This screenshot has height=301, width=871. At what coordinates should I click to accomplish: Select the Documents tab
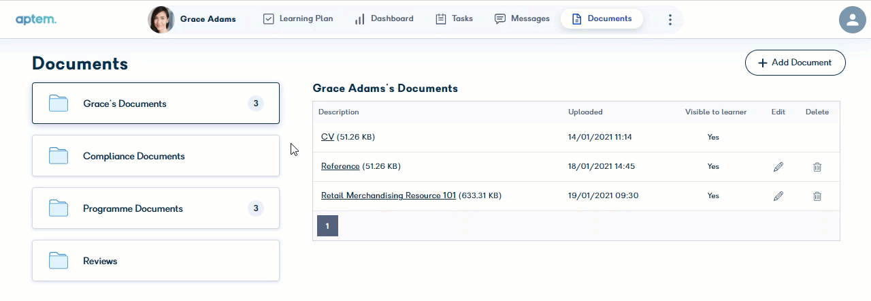[x=602, y=19]
